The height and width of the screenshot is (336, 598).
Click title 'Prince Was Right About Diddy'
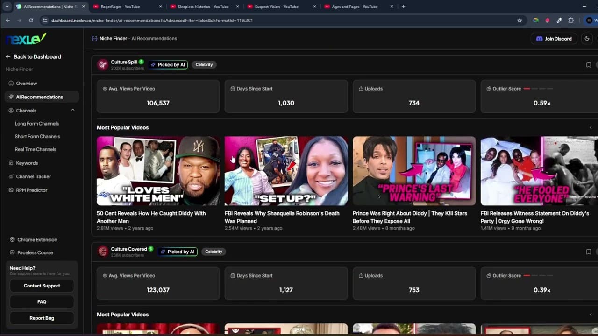point(410,217)
